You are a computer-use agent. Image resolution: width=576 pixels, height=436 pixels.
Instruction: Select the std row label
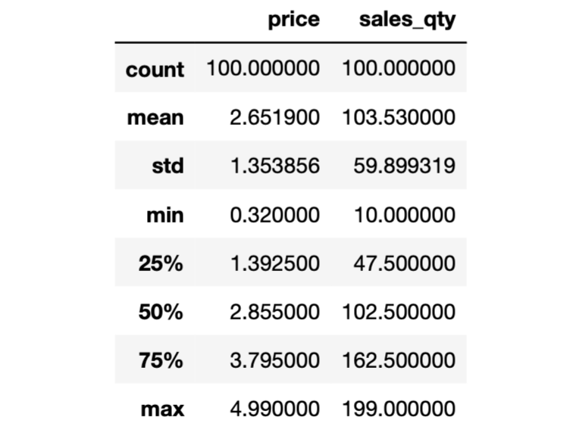point(168,166)
